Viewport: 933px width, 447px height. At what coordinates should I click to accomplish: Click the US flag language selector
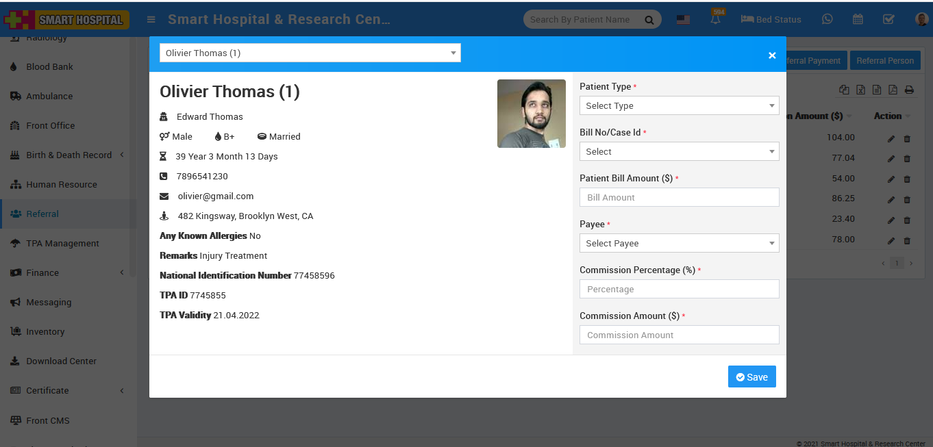(x=683, y=19)
